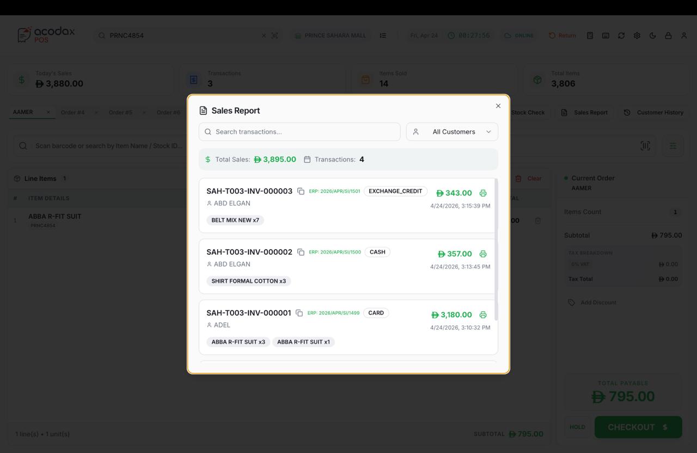The image size is (697, 453).
Task: Select the CASH payment tag
Action: click(377, 252)
